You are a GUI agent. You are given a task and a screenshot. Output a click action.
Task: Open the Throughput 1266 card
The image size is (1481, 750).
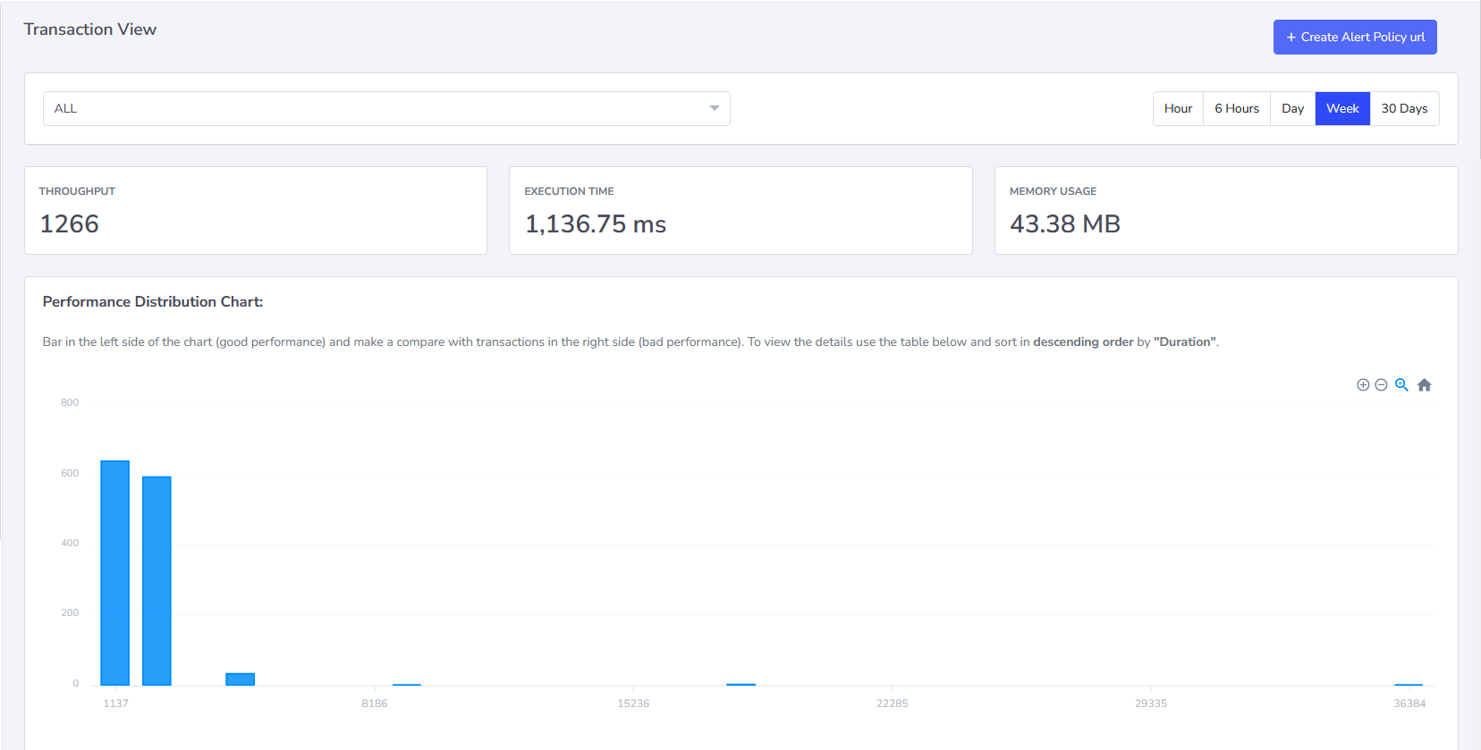coord(256,210)
